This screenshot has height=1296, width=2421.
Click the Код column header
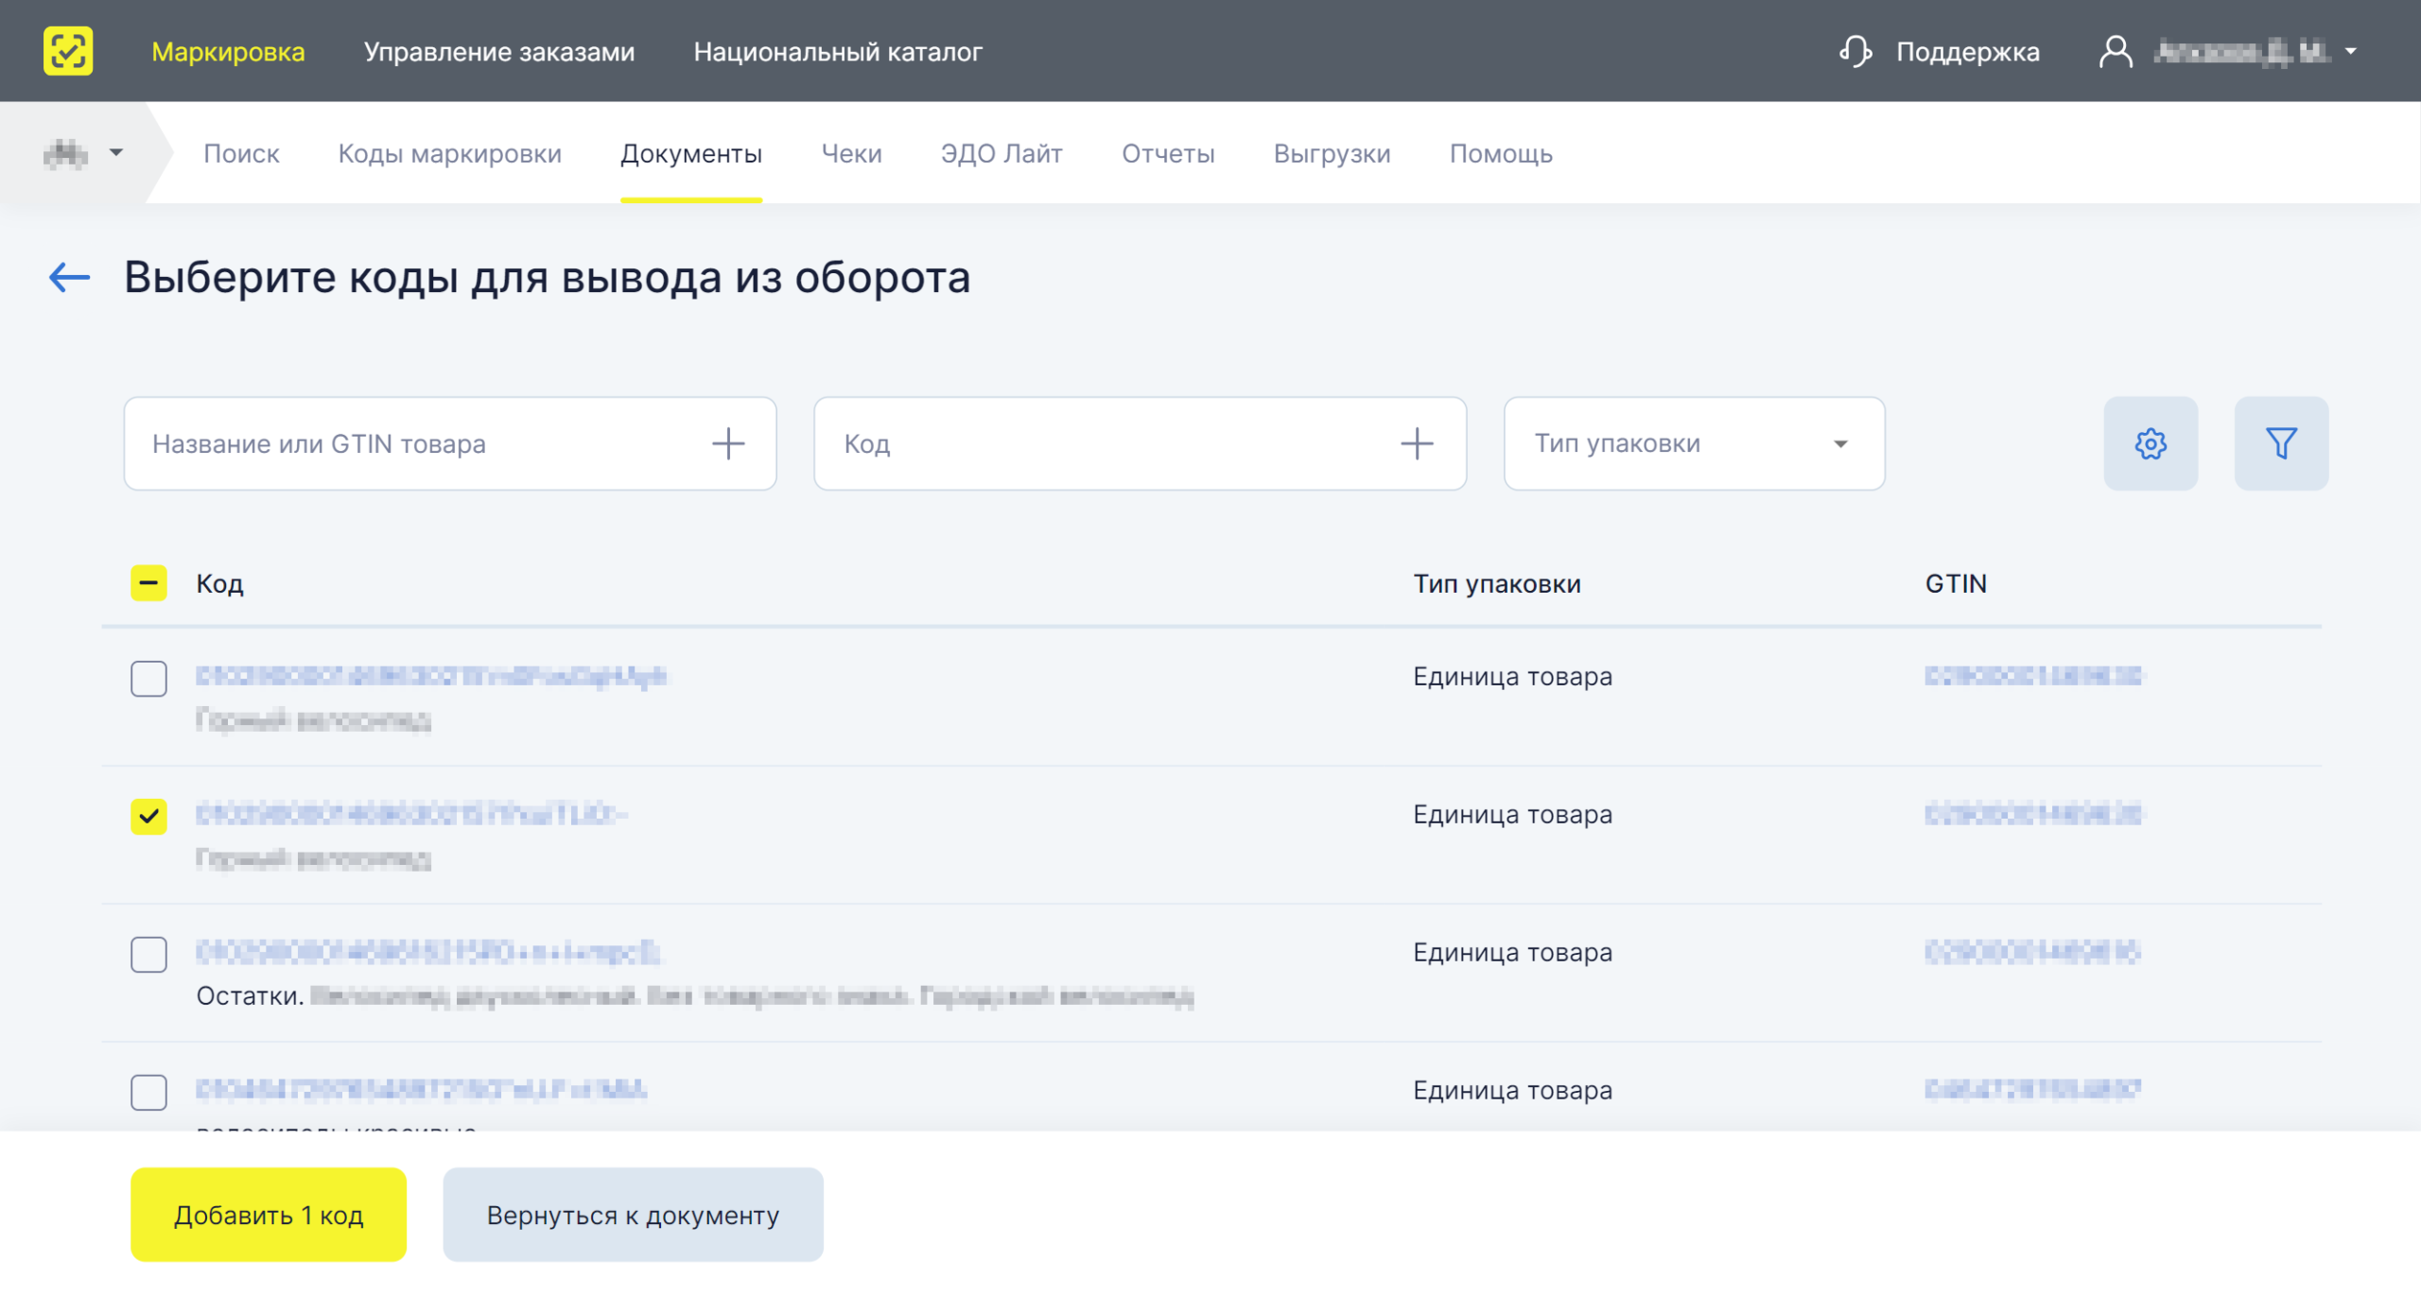click(219, 583)
